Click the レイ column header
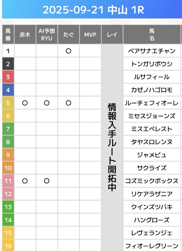Image resolution: width=182 pixels, height=251 pixels. [112, 35]
